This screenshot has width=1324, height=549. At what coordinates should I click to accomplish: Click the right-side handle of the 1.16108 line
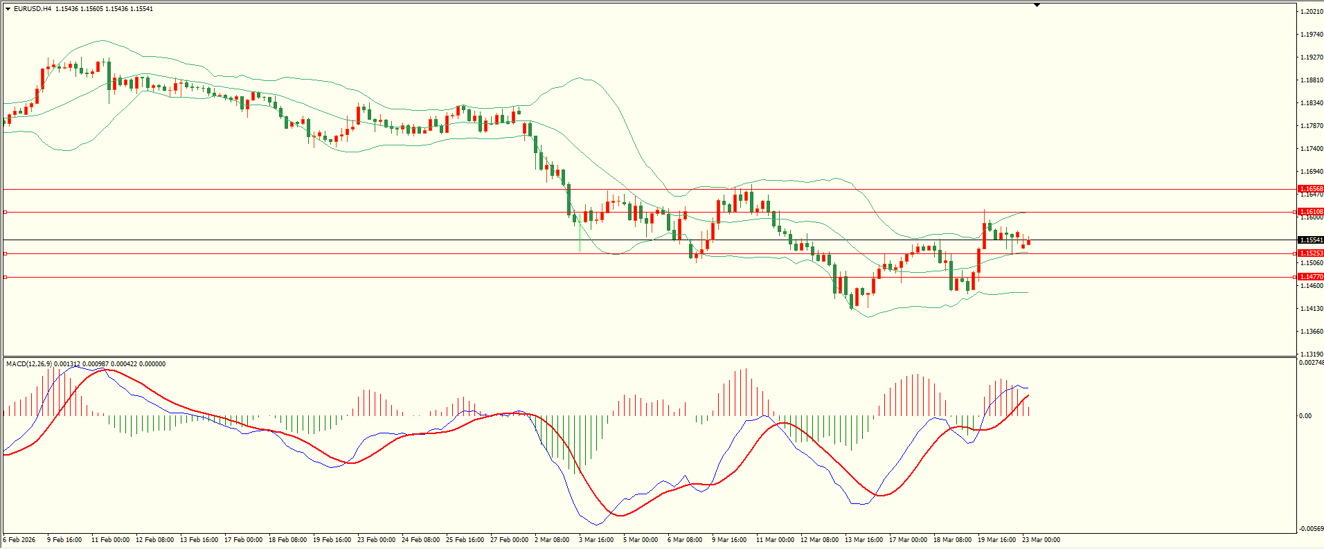point(1294,212)
